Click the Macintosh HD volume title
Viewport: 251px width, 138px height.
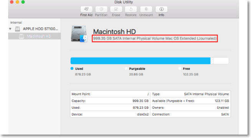114,32
